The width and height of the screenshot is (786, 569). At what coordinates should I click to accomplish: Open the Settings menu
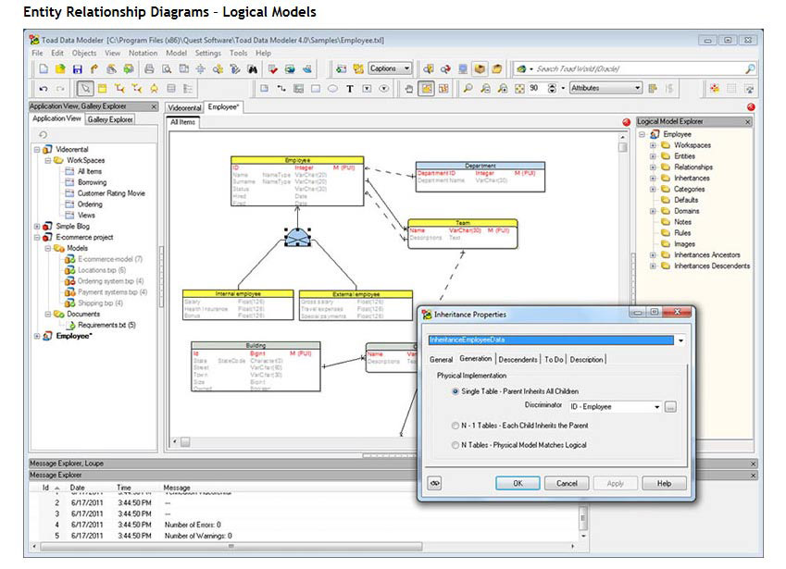208,53
